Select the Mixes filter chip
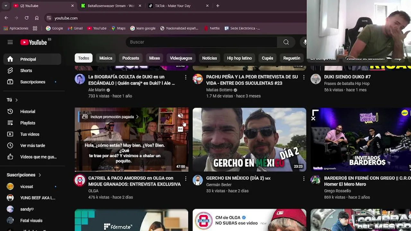 (x=154, y=58)
